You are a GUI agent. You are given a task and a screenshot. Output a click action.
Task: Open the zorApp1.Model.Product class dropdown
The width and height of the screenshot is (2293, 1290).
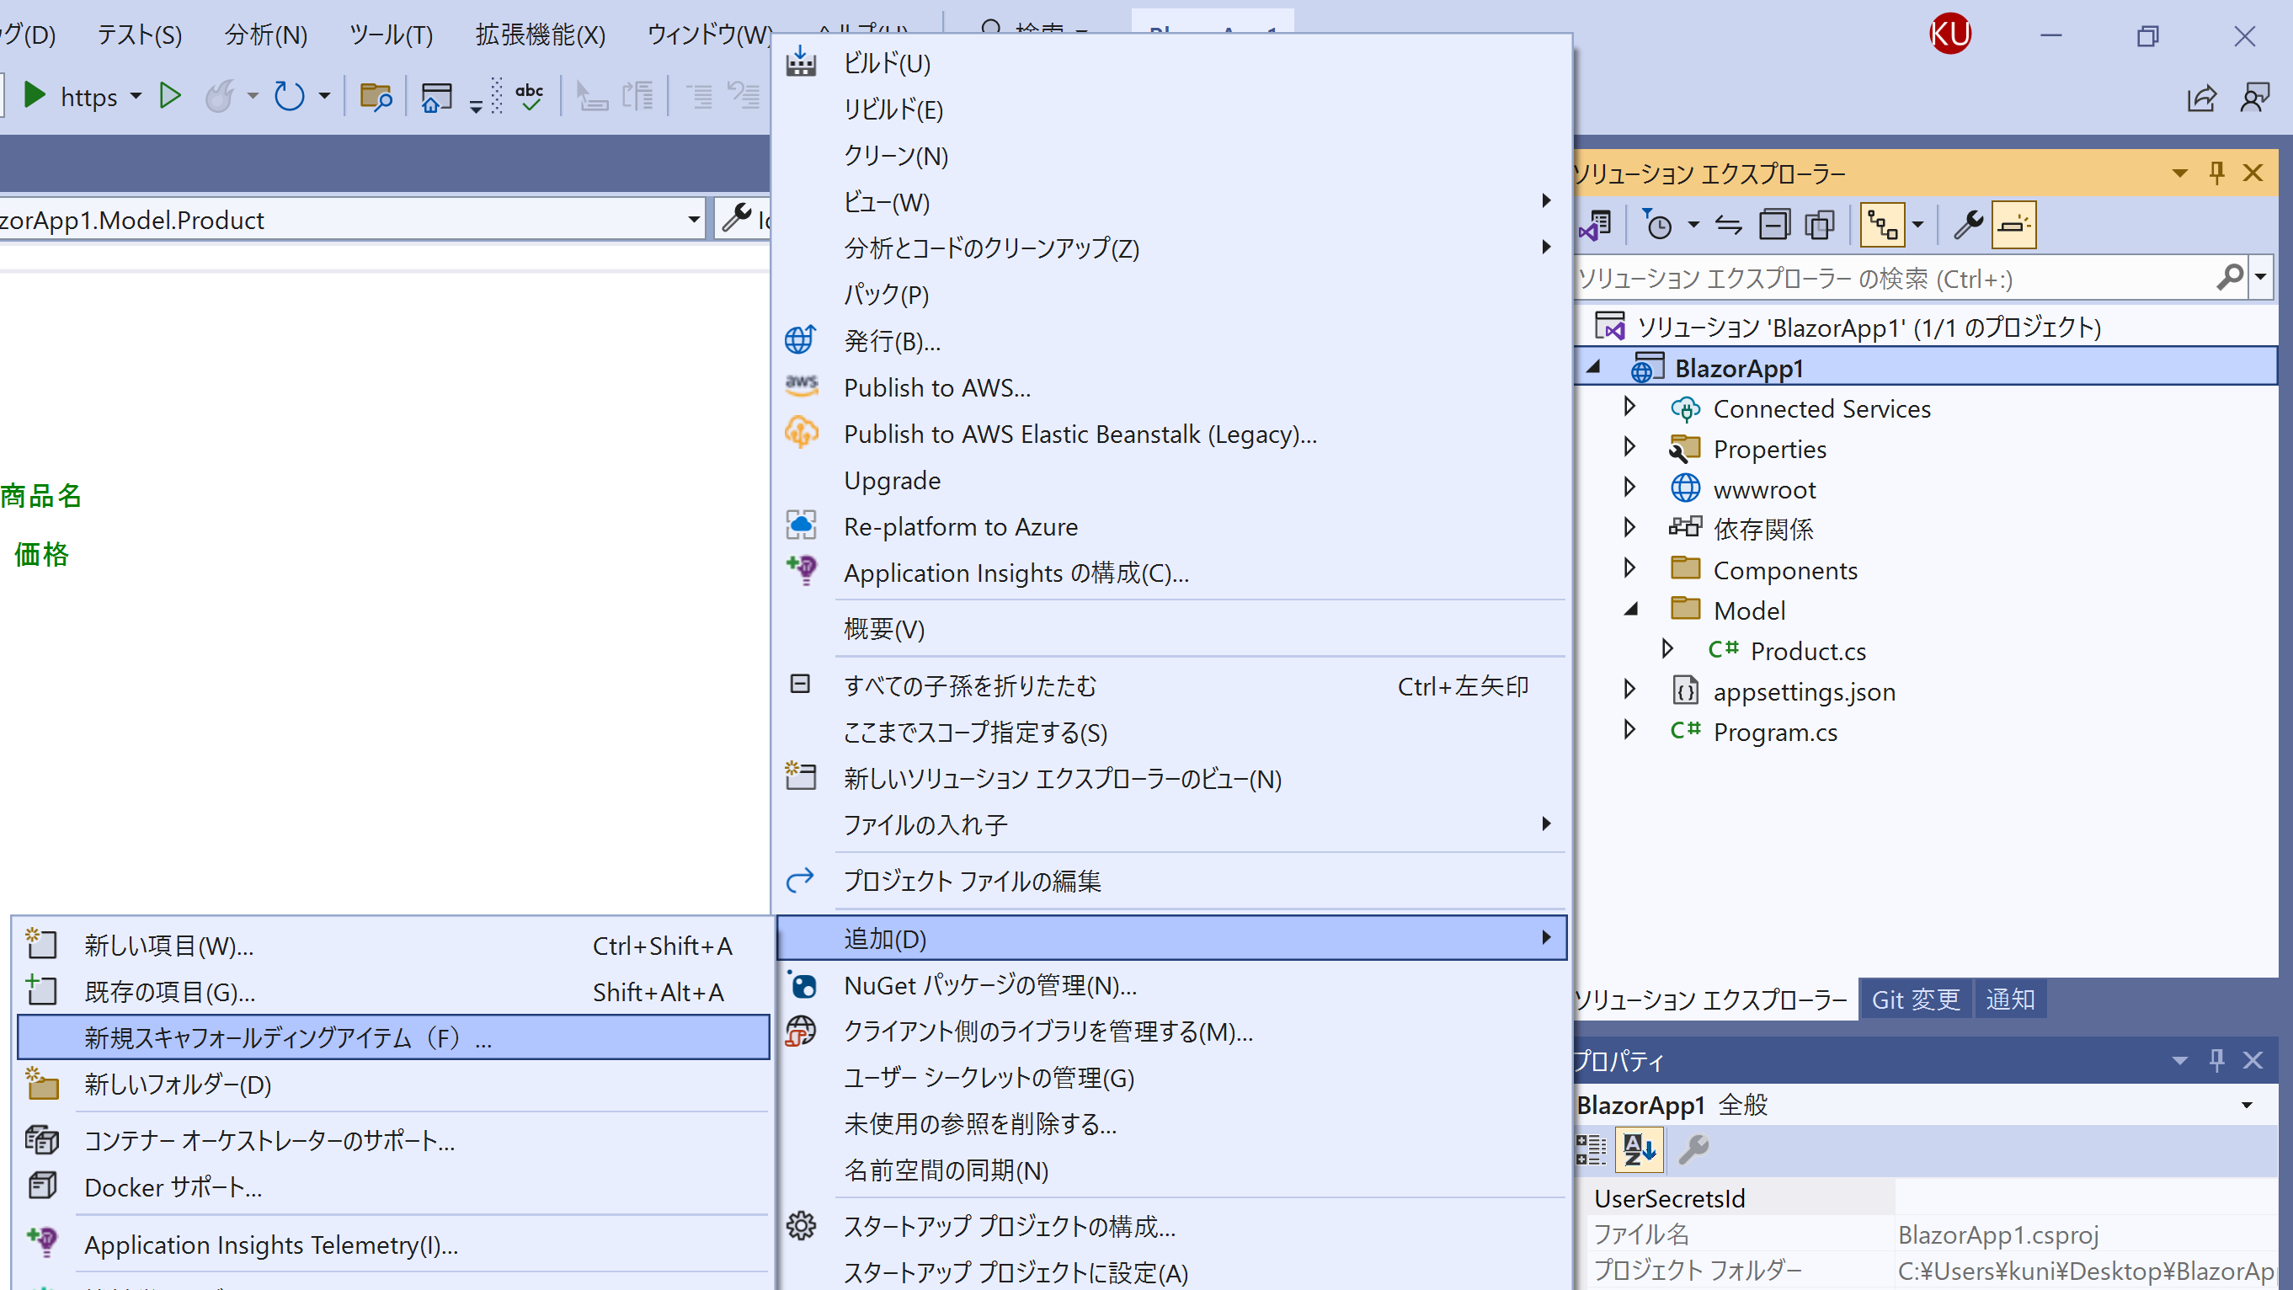[693, 220]
